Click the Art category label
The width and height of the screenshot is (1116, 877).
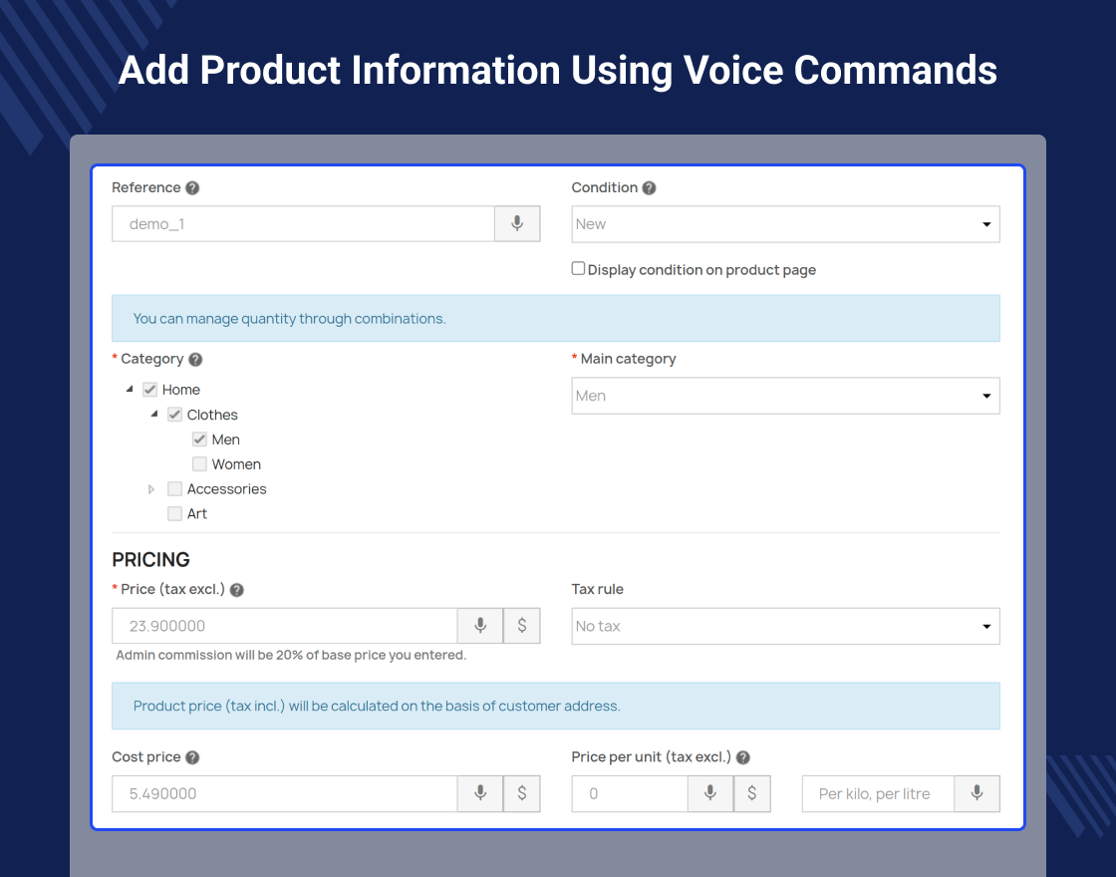[x=196, y=514]
